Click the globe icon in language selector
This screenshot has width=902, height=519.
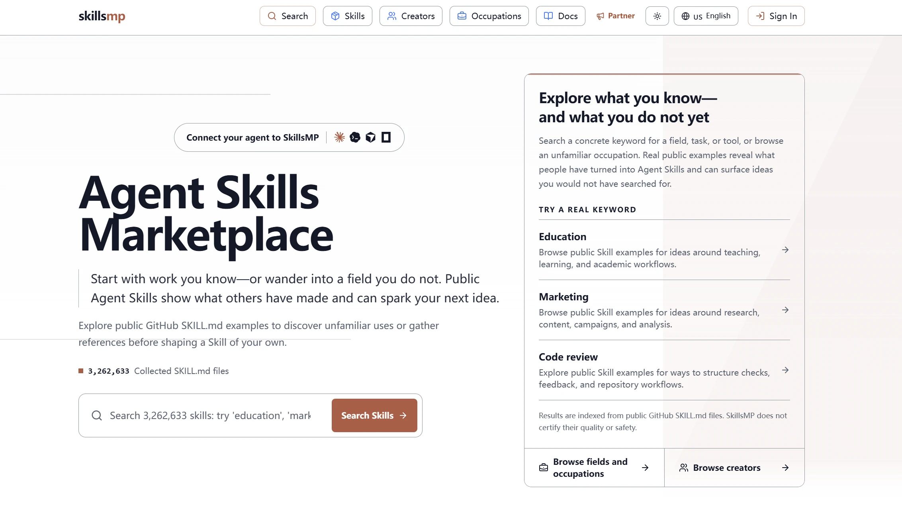685,16
